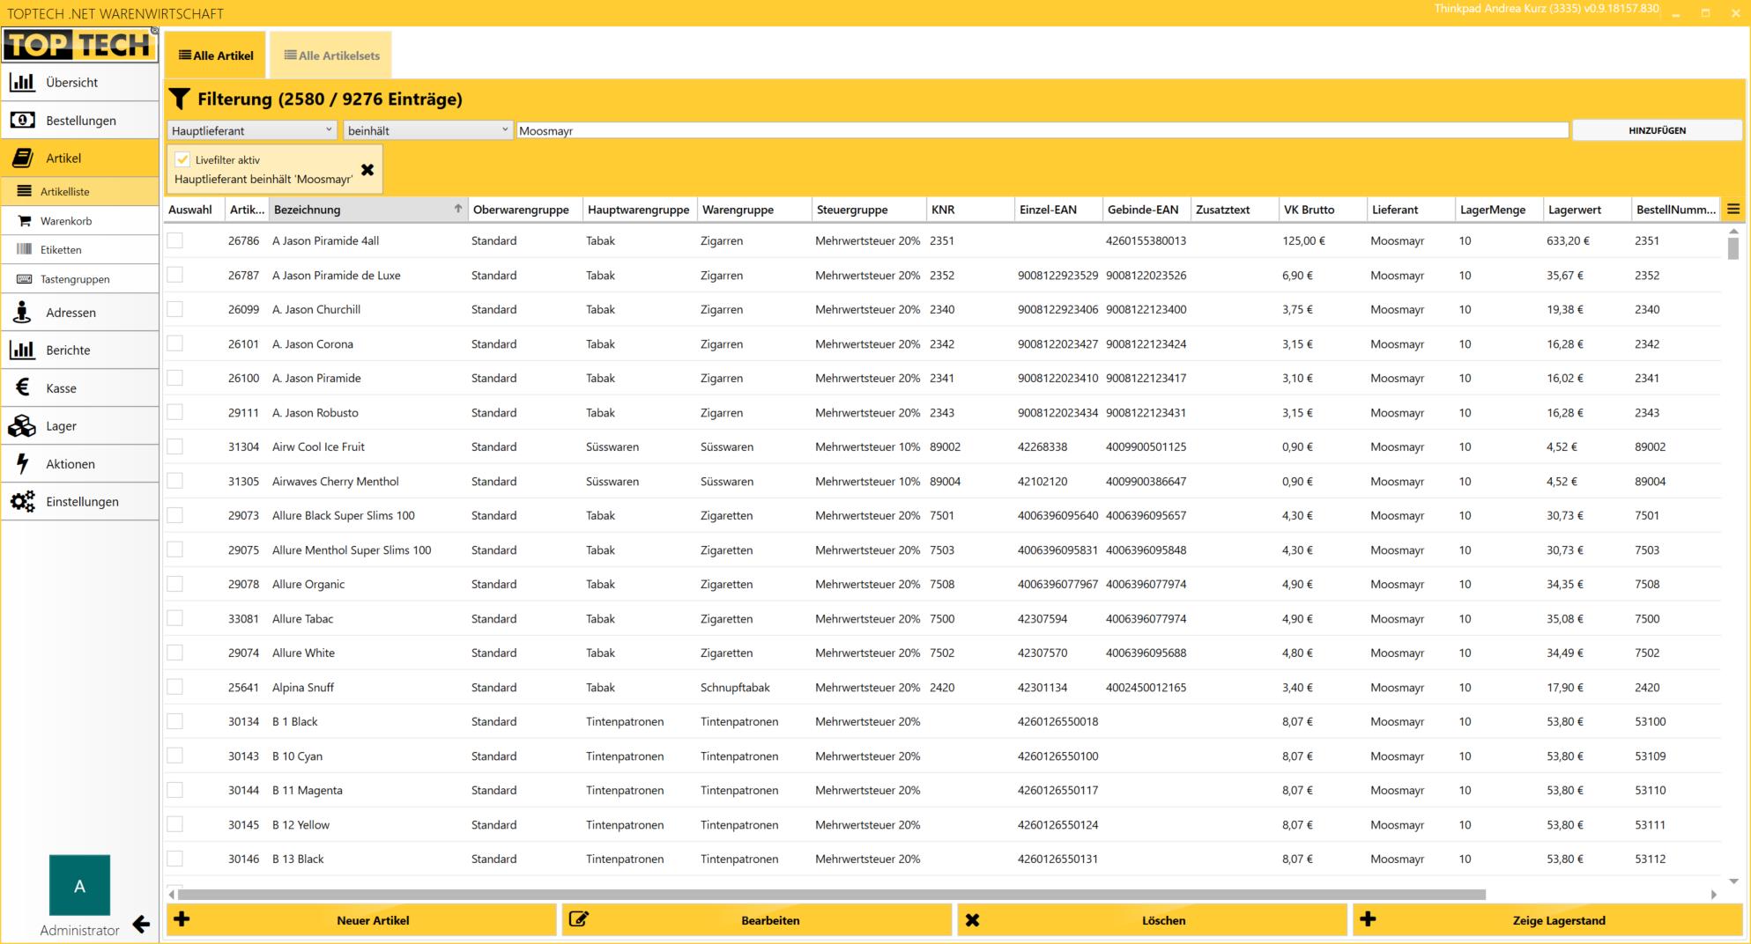Viewport: 1751px width, 944px height.
Task: Click the Kasse euro icon
Action: (23, 387)
